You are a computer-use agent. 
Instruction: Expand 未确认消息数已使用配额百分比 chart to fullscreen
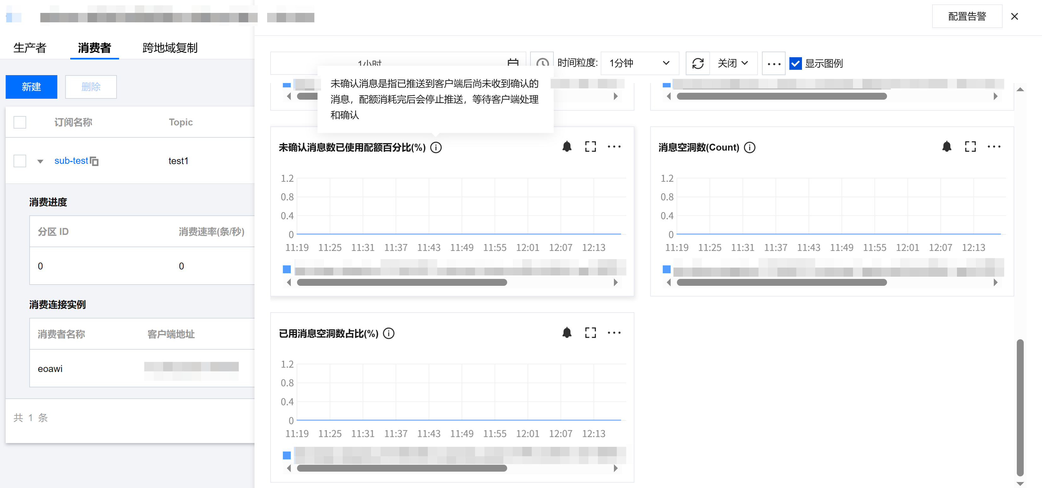tap(590, 147)
